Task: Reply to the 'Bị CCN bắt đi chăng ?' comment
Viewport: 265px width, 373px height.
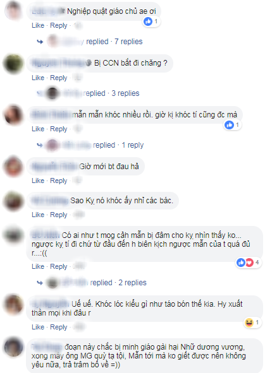Action: click(59, 78)
